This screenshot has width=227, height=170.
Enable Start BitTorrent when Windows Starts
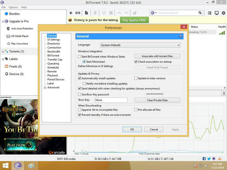tap(79, 56)
